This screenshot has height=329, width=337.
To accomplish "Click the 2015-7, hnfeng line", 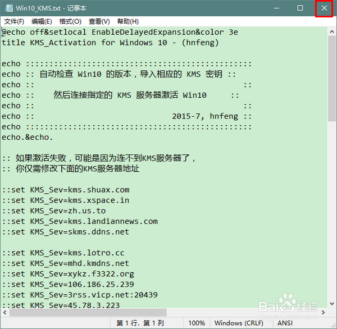I will tap(126, 116).
